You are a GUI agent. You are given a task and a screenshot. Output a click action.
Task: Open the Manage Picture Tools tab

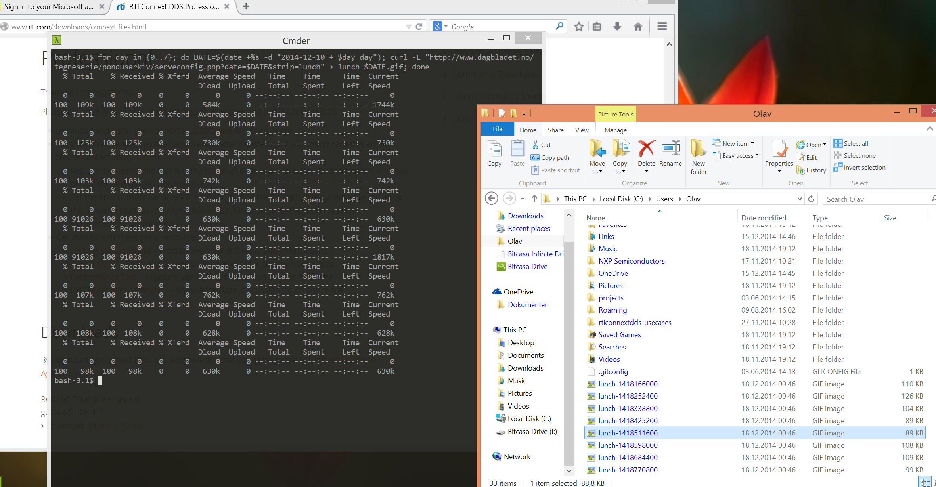pyautogui.click(x=615, y=130)
